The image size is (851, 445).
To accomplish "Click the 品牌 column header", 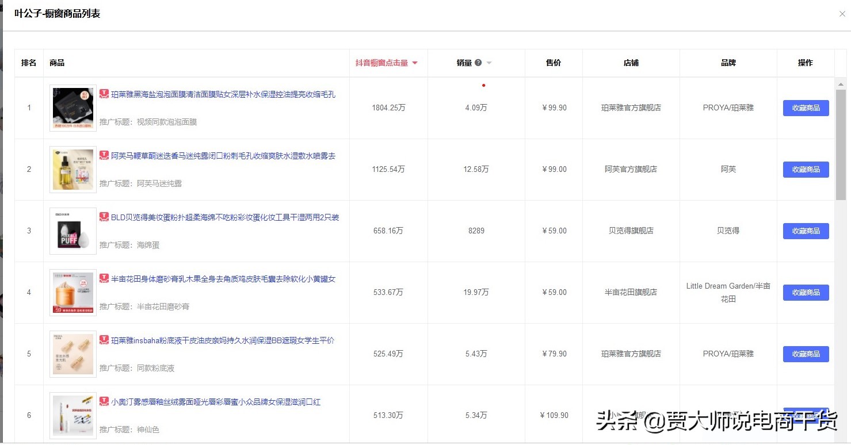I will 728,63.
